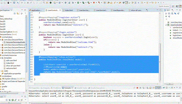This screenshot has width=182, height=104.
Task: Select Gary_cakesshop project
Action: pyautogui.click(x=6, y=19)
